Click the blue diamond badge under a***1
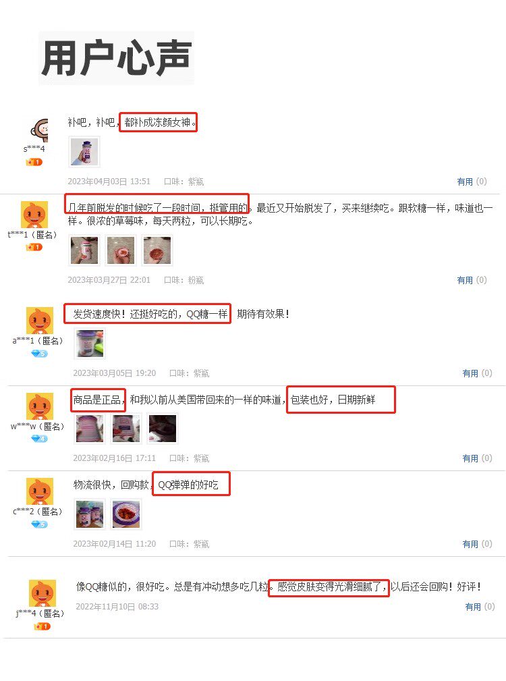This screenshot has height=681, width=506. pyautogui.click(x=39, y=354)
